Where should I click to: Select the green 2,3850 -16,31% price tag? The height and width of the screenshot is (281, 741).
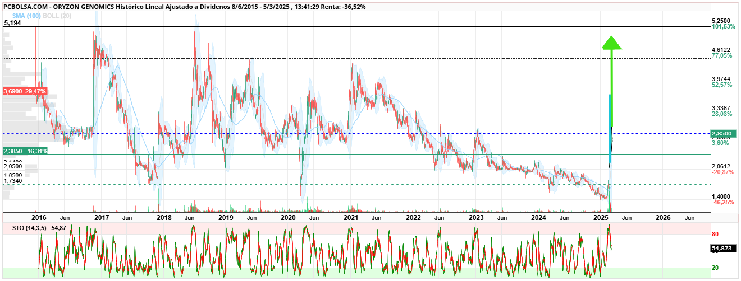coord(25,151)
